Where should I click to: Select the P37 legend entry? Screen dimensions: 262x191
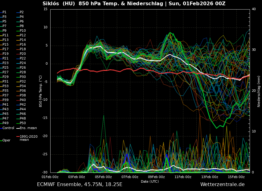coord(6,95)
